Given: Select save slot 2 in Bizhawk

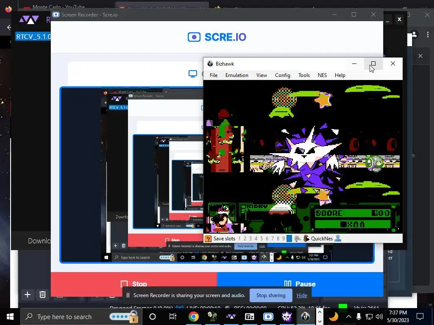Looking at the screenshot, I should pyautogui.click(x=245, y=239).
